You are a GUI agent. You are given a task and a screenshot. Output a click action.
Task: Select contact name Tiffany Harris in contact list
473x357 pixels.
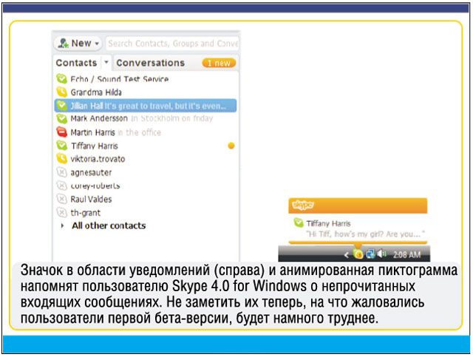click(95, 146)
